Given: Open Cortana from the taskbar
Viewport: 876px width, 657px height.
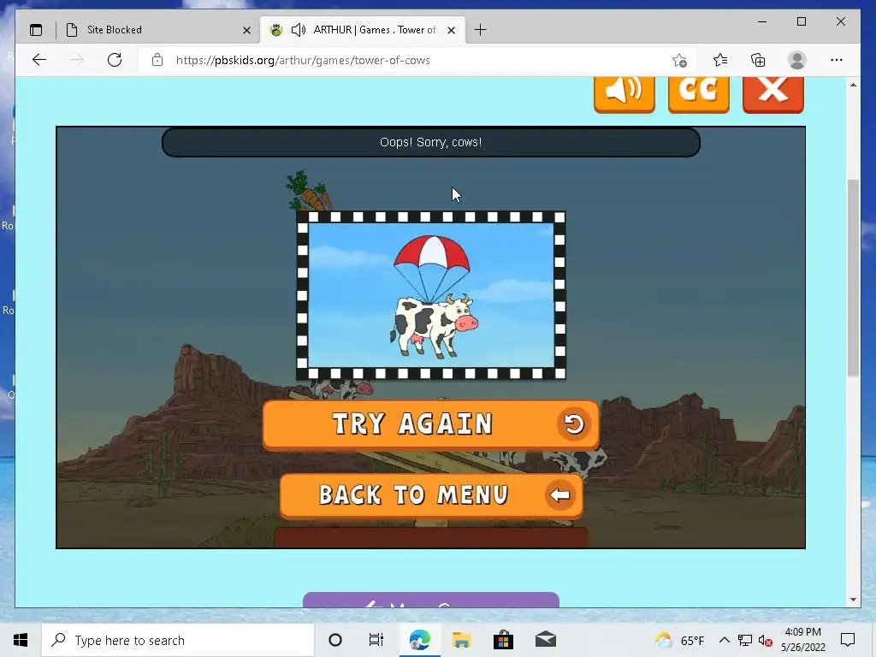Looking at the screenshot, I should (x=335, y=640).
